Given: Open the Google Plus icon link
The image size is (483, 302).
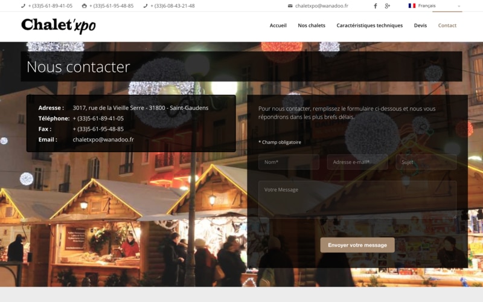Looking at the screenshot, I should point(388,6).
